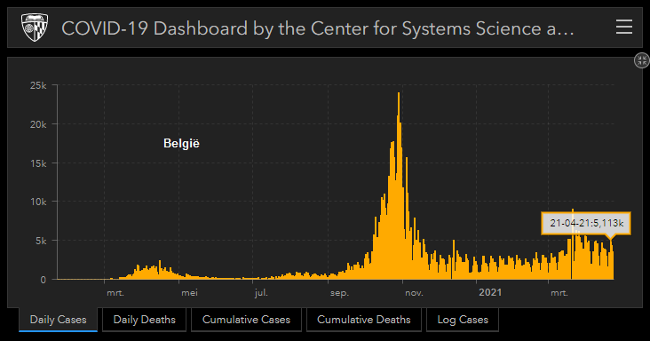650x341 pixels.
Task: Click the nov. x-axis label
Action: click(x=414, y=293)
